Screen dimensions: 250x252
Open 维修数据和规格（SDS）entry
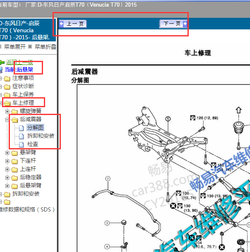[27, 209]
